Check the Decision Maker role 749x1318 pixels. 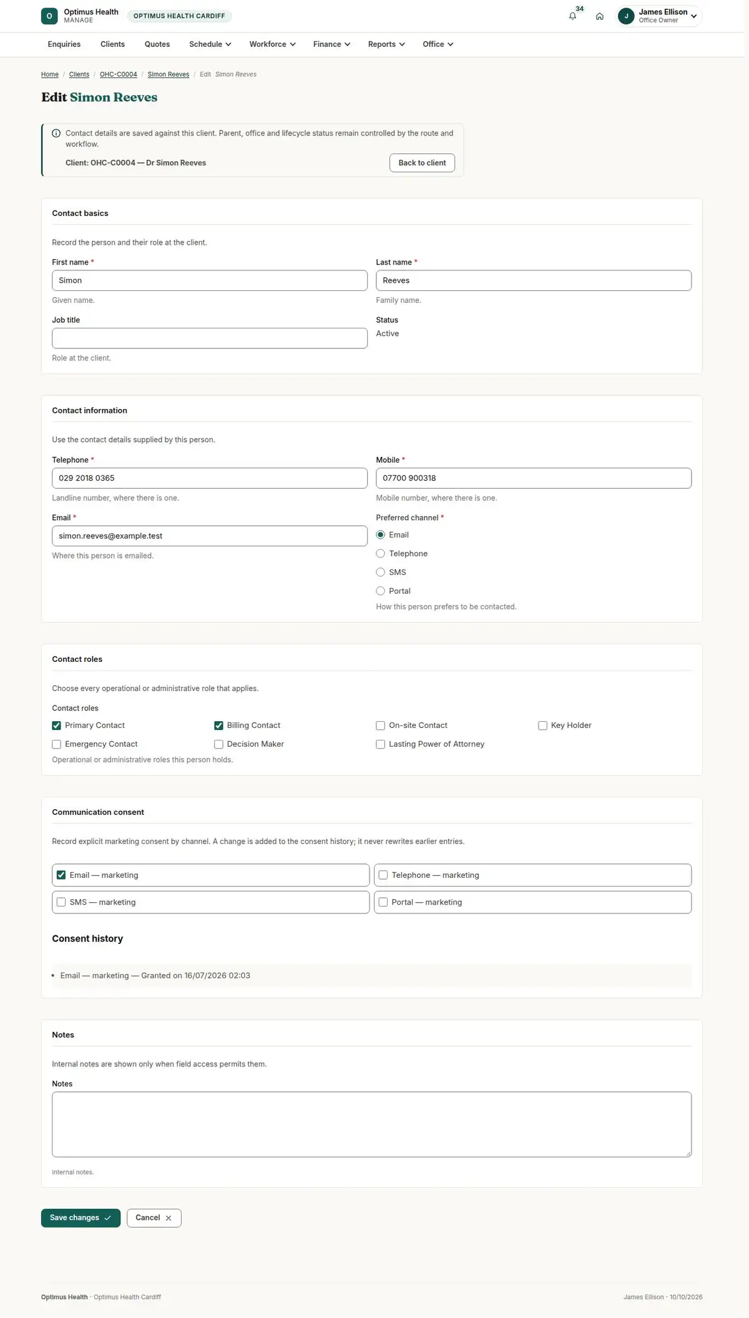click(x=218, y=744)
